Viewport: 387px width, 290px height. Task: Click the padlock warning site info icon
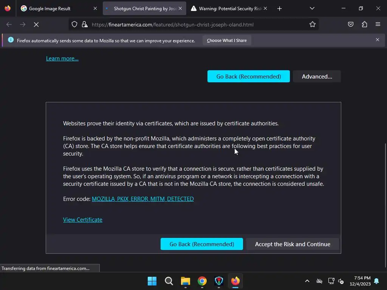point(85,25)
